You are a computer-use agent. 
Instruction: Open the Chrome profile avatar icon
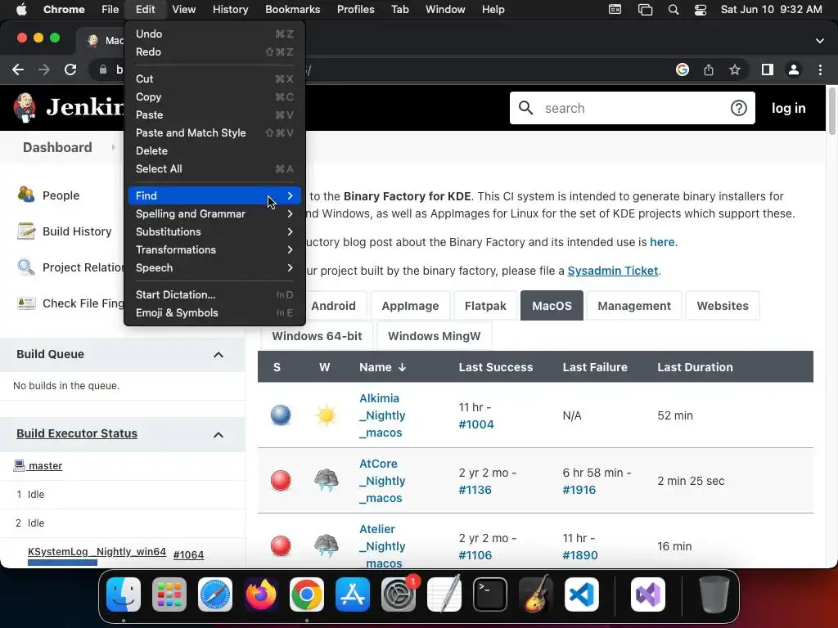tap(794, 70)
